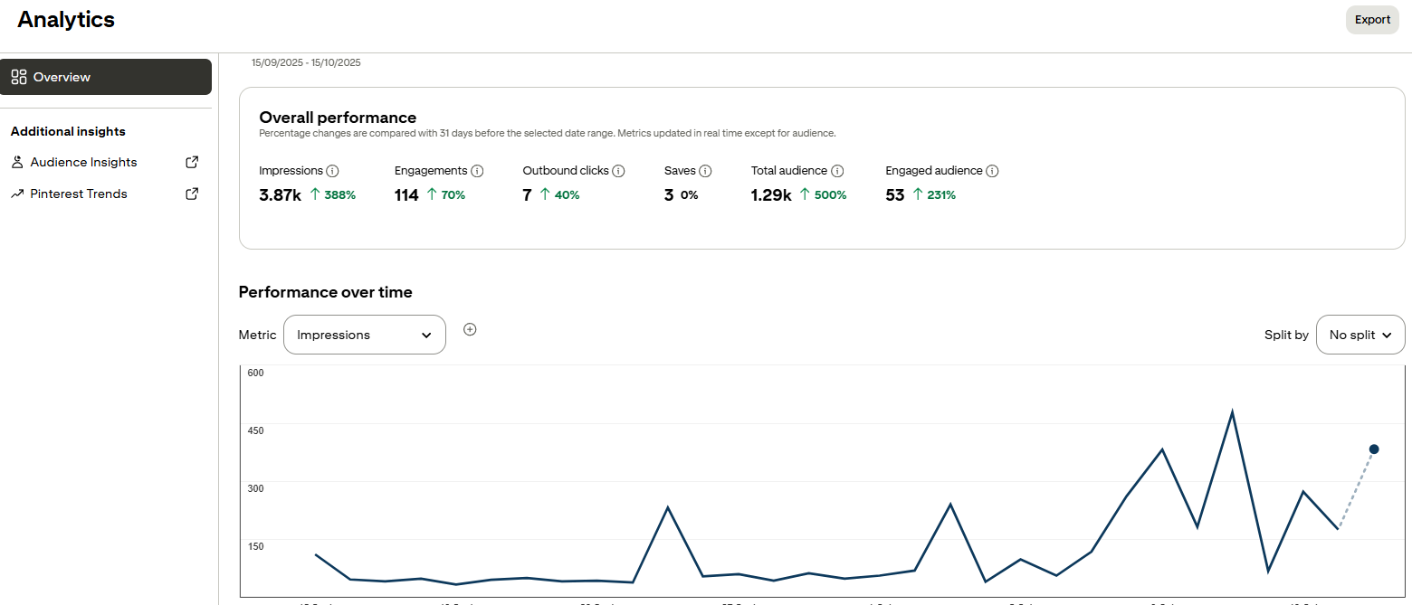Open the Impressions metric dropdown
The image size is (1412, 605).
(364, 335)
